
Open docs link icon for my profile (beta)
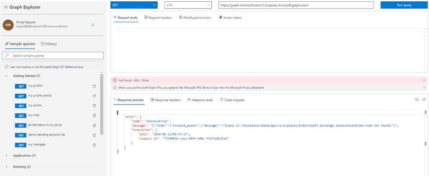[94, 96]
